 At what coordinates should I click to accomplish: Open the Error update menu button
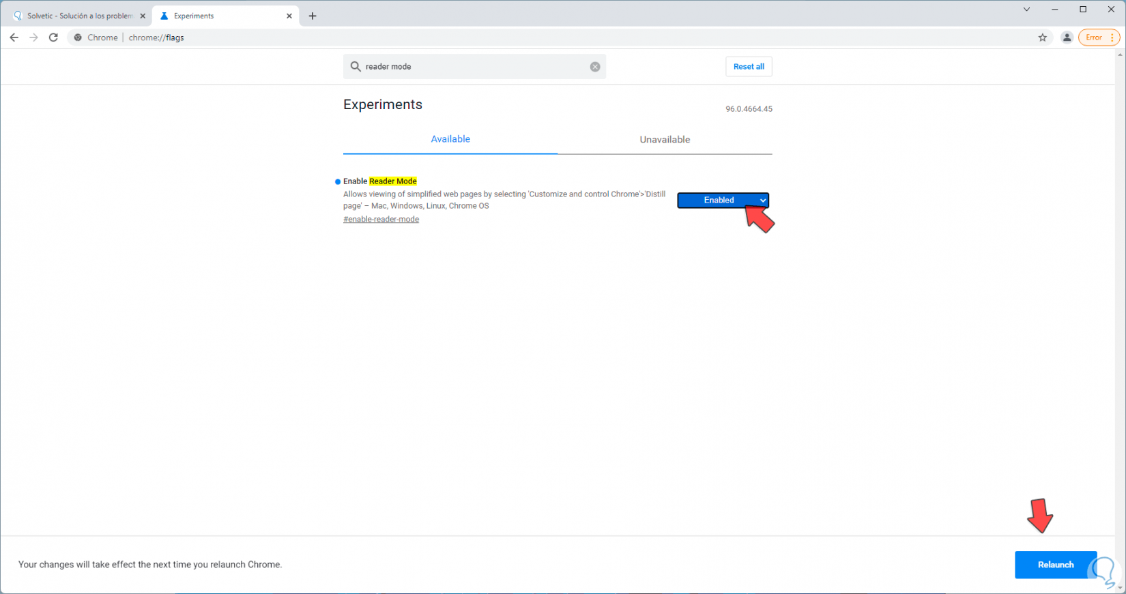click(1099, 38)
